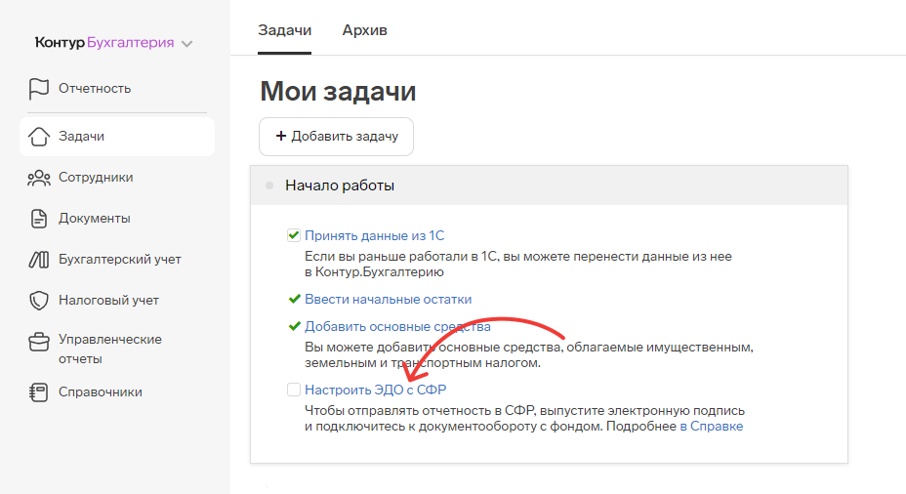Click the shield icon for Налоговый учет
The height and width of the screenshot is (494, 906).
39,301
